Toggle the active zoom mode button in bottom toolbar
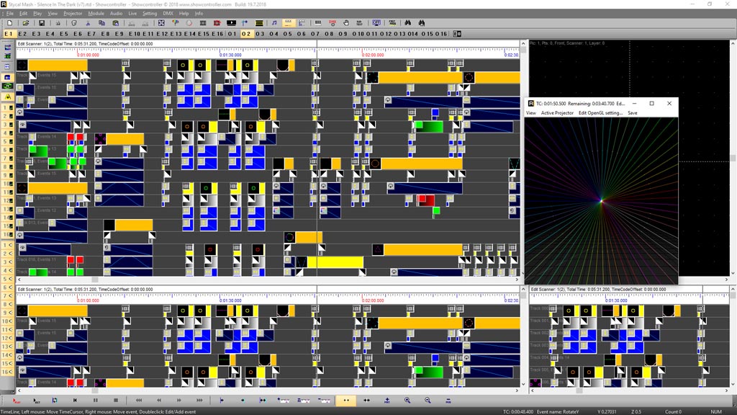737x415 pixels. 346,401
